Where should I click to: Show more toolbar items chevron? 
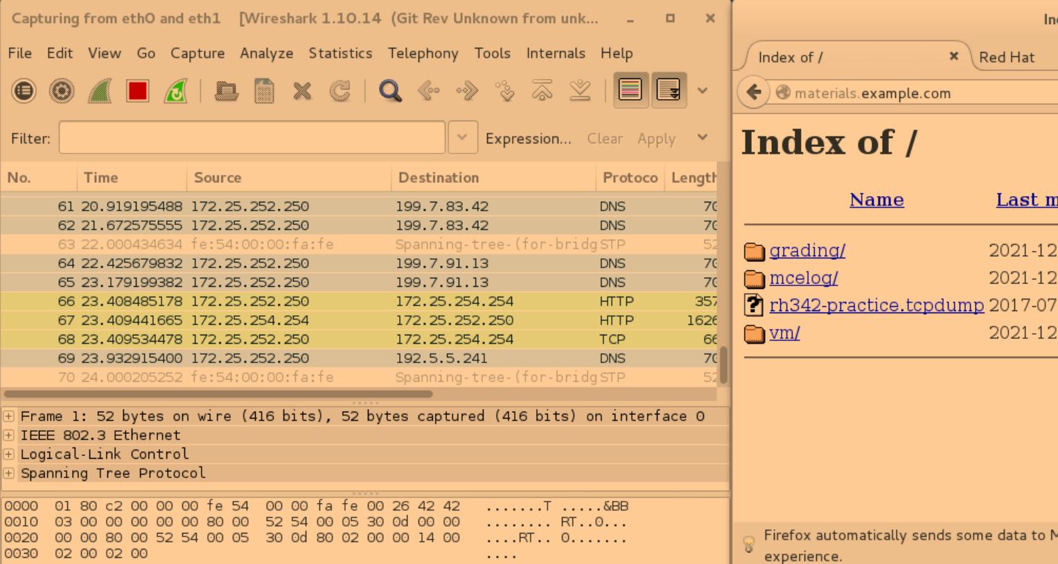(703, 91)
